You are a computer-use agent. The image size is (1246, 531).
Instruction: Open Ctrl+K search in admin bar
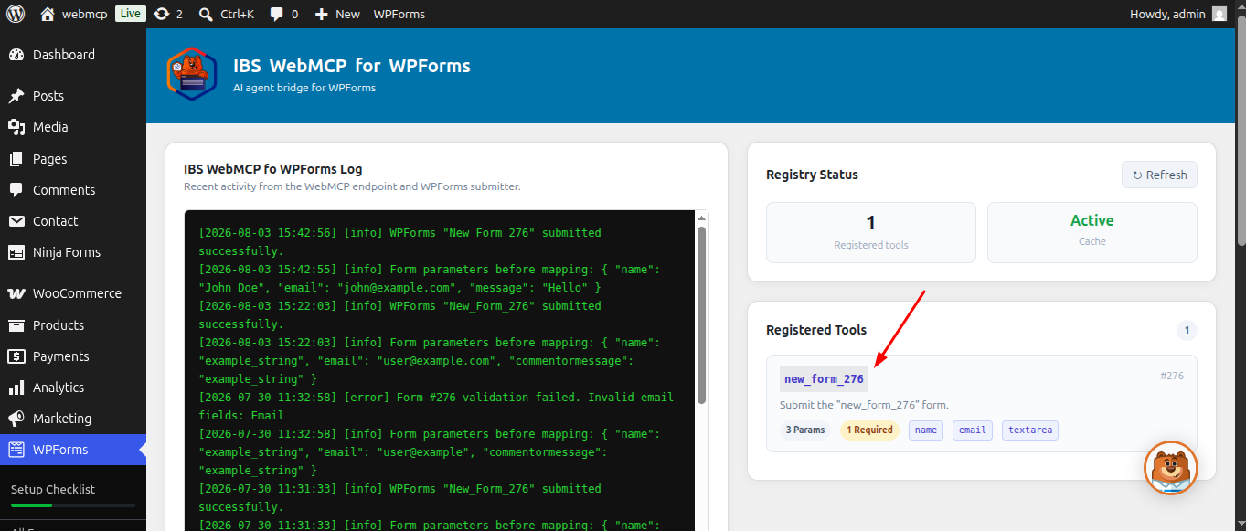click(227, 14)
